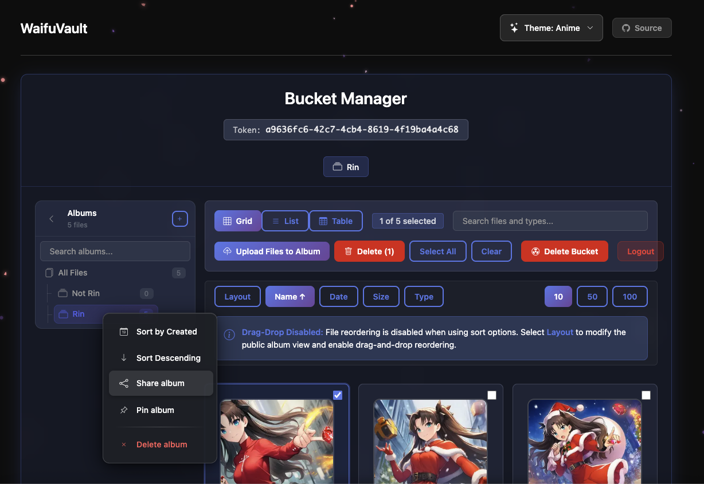Click the WaifuVault logo text
Screen dimensions: 704x484
click(54, 28)
